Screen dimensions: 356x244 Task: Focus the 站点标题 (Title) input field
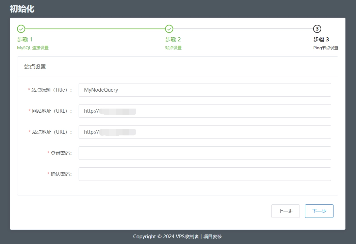point(205,90)
